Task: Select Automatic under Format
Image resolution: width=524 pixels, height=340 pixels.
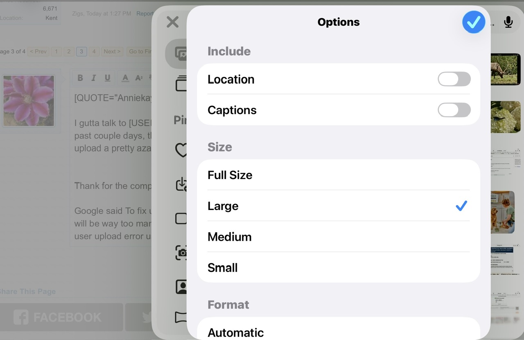Action: tap(338, 332)
